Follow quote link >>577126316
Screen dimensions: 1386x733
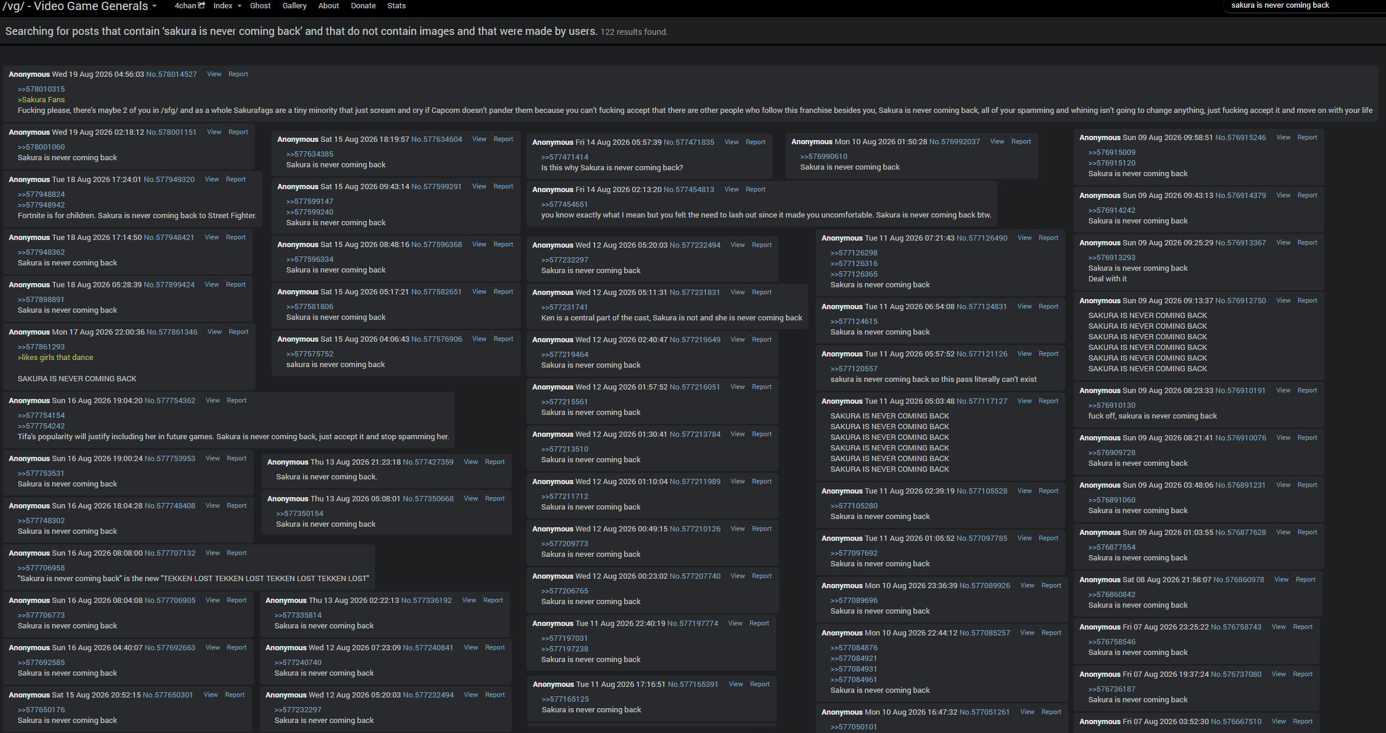click(854, 264)
